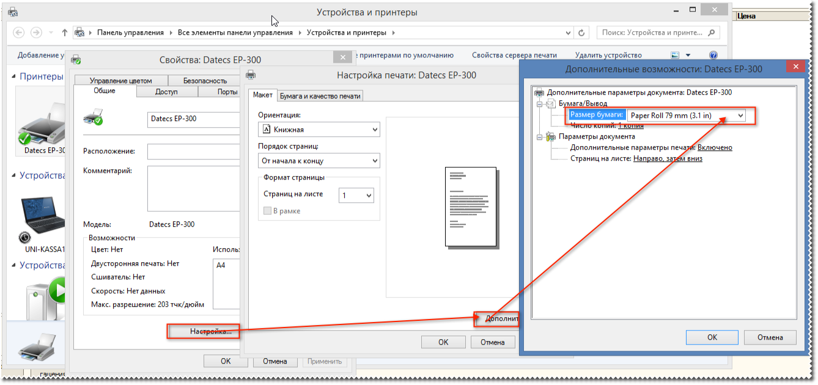Click the 'Включено' link
The height and width of the screenshot is (385, 818).
(715, 147)
